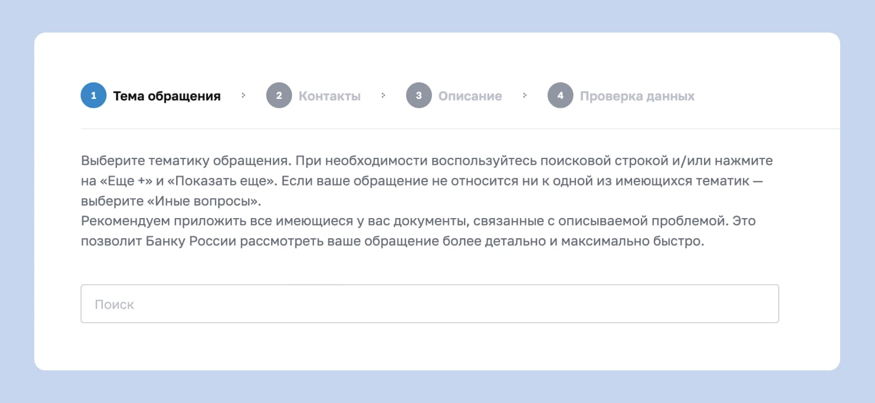Click the gray step 2 number circle
The height and width of the screenshot is (403, 875).
(x=279, y=96)
